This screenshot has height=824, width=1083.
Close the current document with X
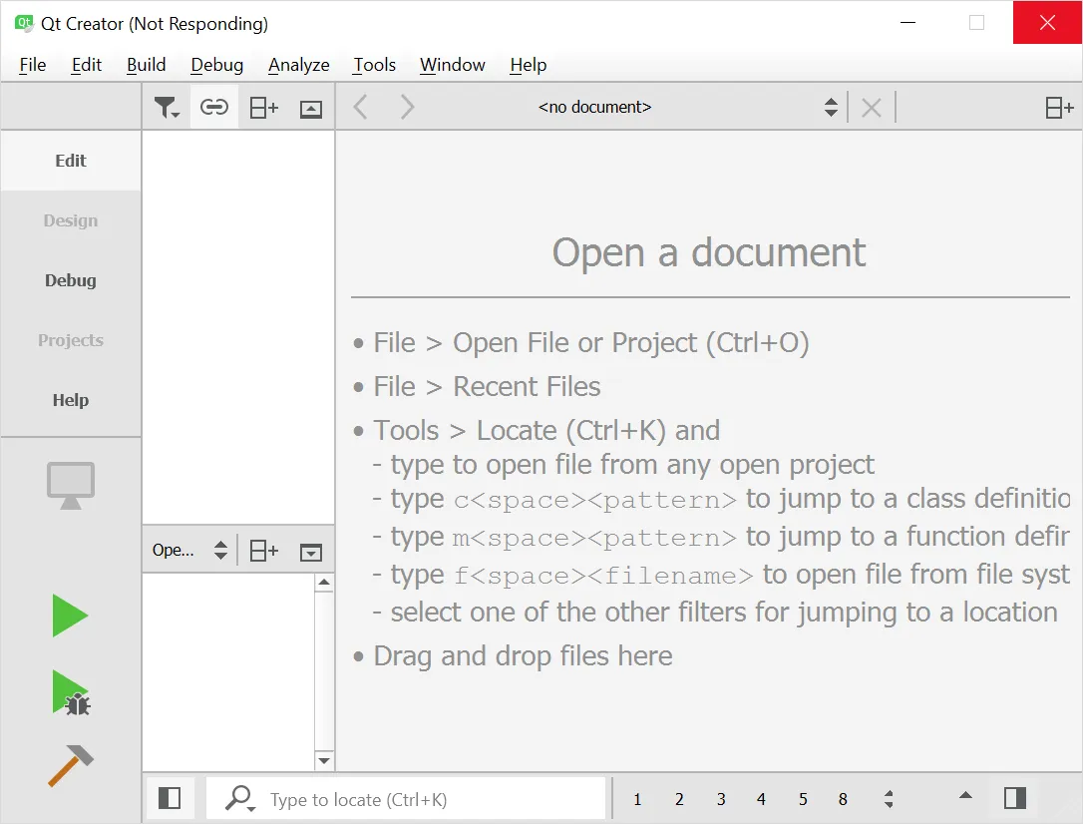coord(872,108)
